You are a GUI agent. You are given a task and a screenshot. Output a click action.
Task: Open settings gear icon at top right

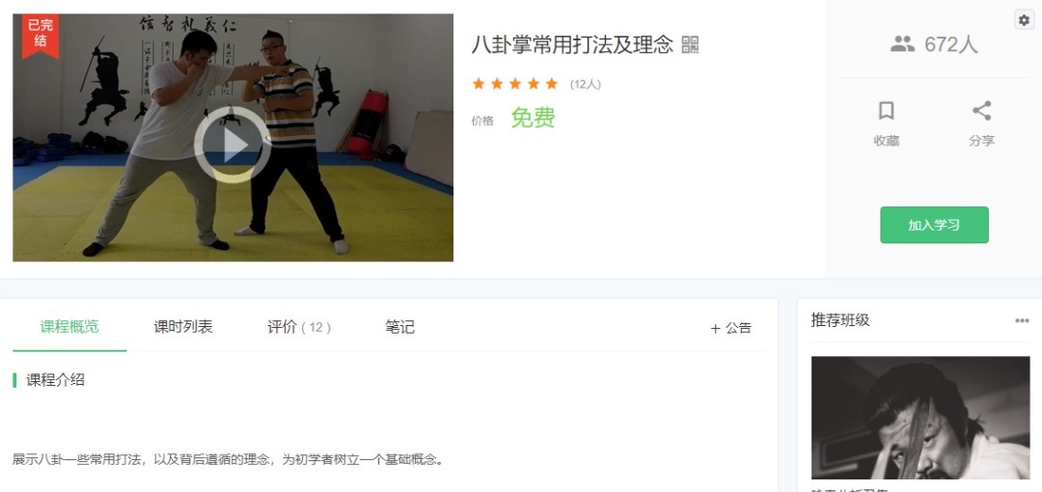[1024, 20]
